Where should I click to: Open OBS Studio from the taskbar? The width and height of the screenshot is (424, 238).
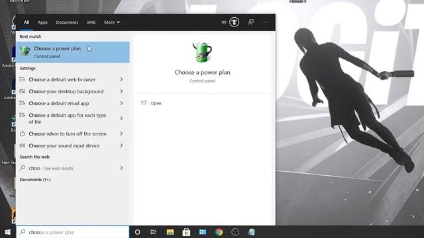point(235,232)
